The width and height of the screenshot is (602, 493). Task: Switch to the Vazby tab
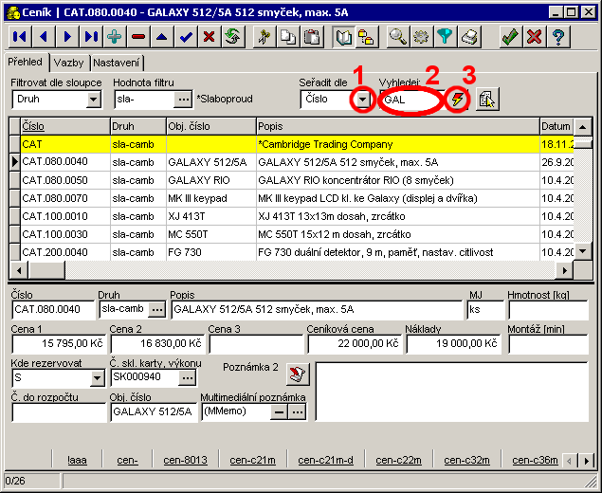click(68, 62)
